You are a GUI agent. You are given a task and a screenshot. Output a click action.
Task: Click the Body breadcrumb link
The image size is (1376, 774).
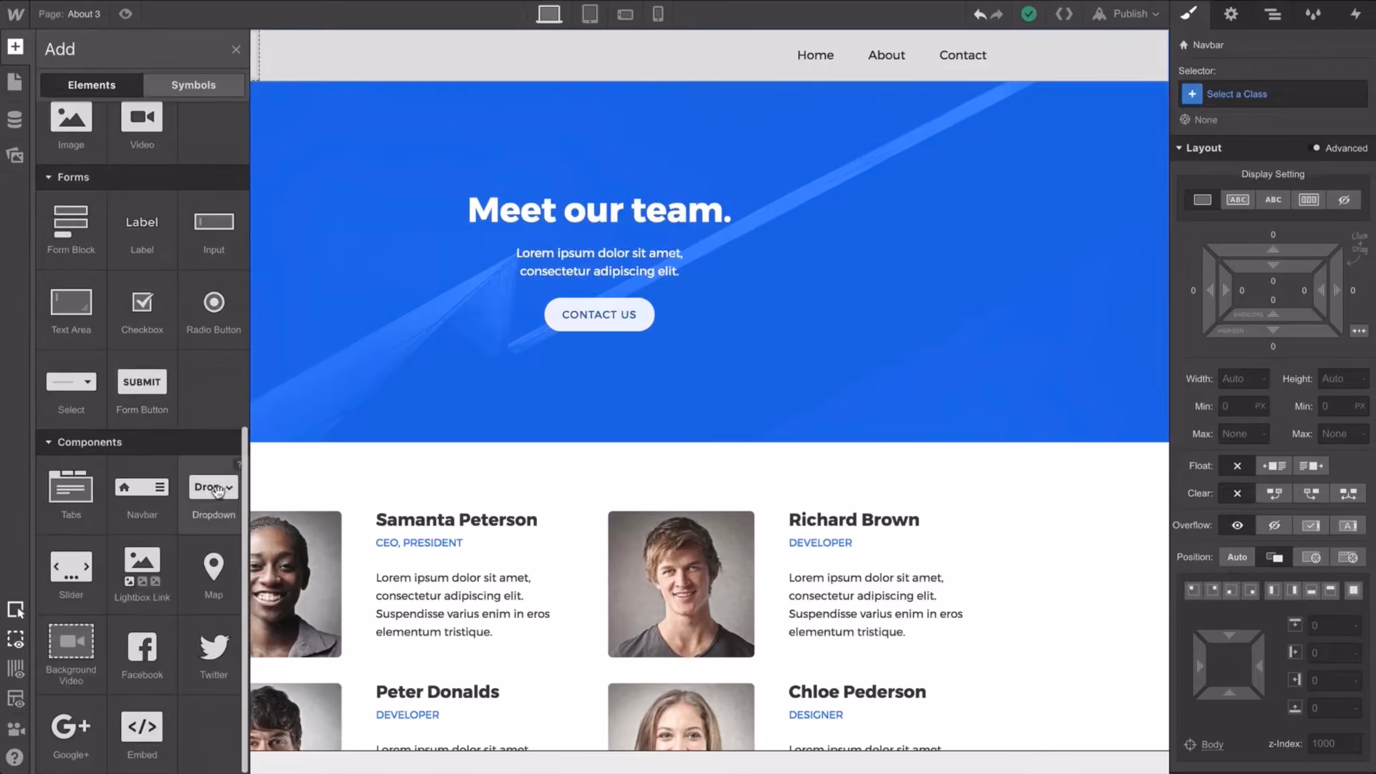(x=1211, y=744)
